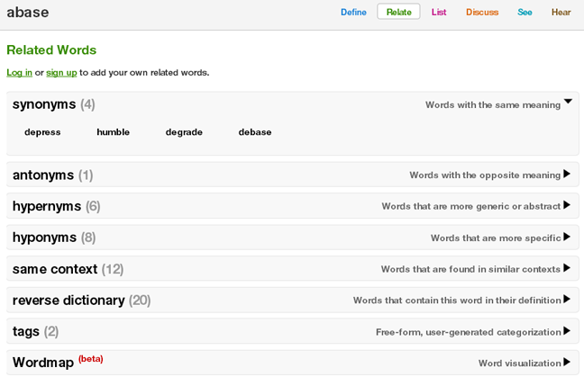Open the Discuss tab

click(x=482, y=13)
